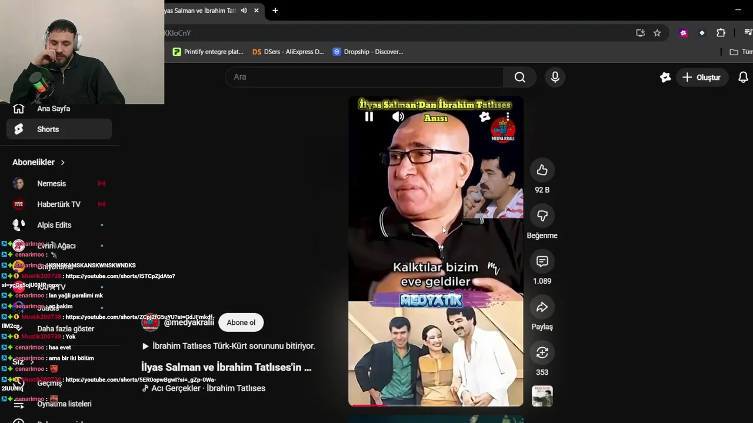Click the short's title İlyas Salman ve İbrahim Tatlıses'in
This screenshot has width=753, height=423.
226,367
